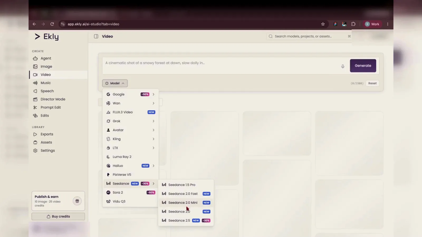The height and width of the screenshot is (237, 422).
Task: Open Settings in the sidebar
Action: [x=58, y=150]
